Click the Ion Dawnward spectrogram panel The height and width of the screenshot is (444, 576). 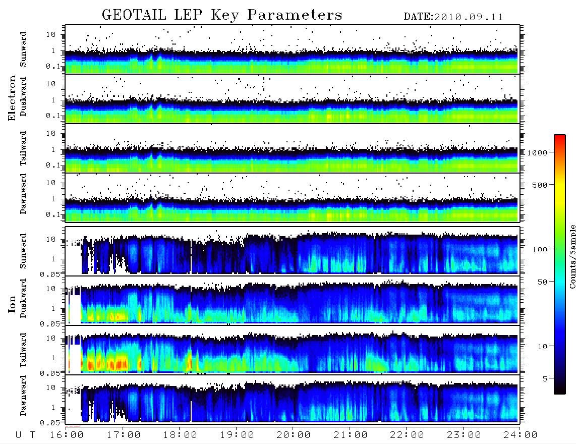293,399
